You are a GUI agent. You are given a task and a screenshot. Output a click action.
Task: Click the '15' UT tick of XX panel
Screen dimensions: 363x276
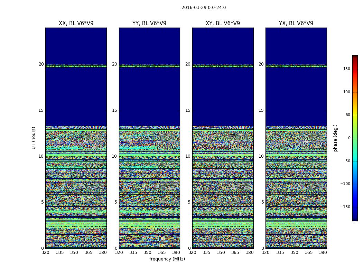41,110
